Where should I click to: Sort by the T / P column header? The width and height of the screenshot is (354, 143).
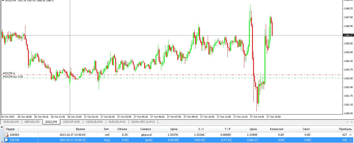click(218, 129)
